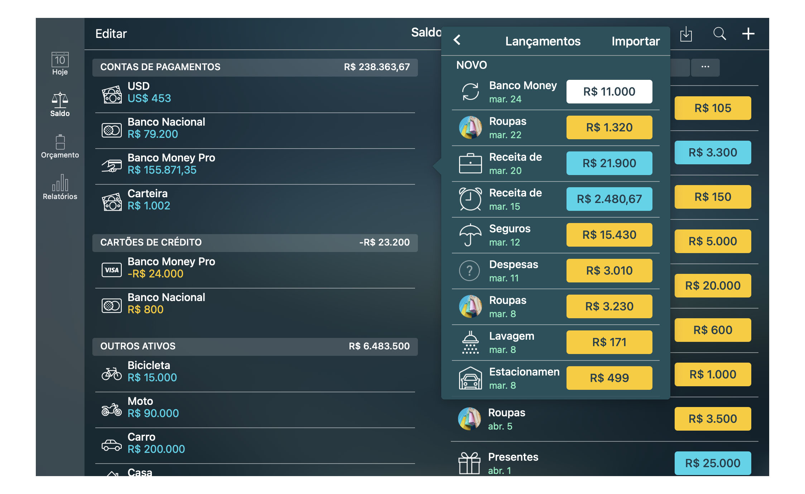Click the Editar button
Image resolution: width=805 pixels, height=494 pixels.
pyautogui.click(x=111, y=34)
